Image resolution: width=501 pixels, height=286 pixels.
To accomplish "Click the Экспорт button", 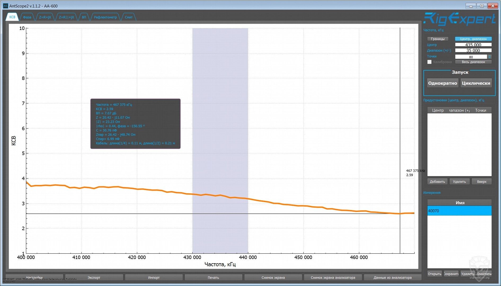I will point(94,278).
